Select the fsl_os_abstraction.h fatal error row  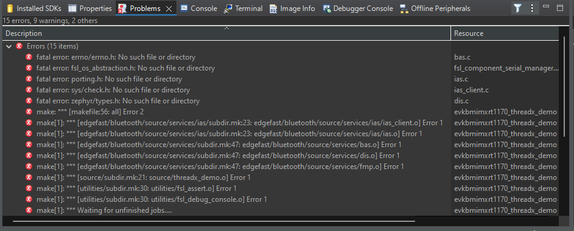coord(281,68)
